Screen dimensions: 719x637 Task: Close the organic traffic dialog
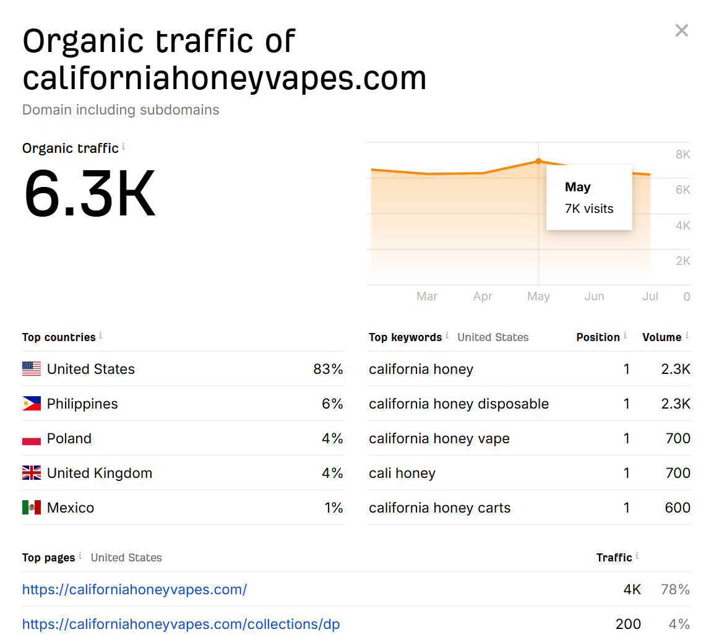coord(681,30)
